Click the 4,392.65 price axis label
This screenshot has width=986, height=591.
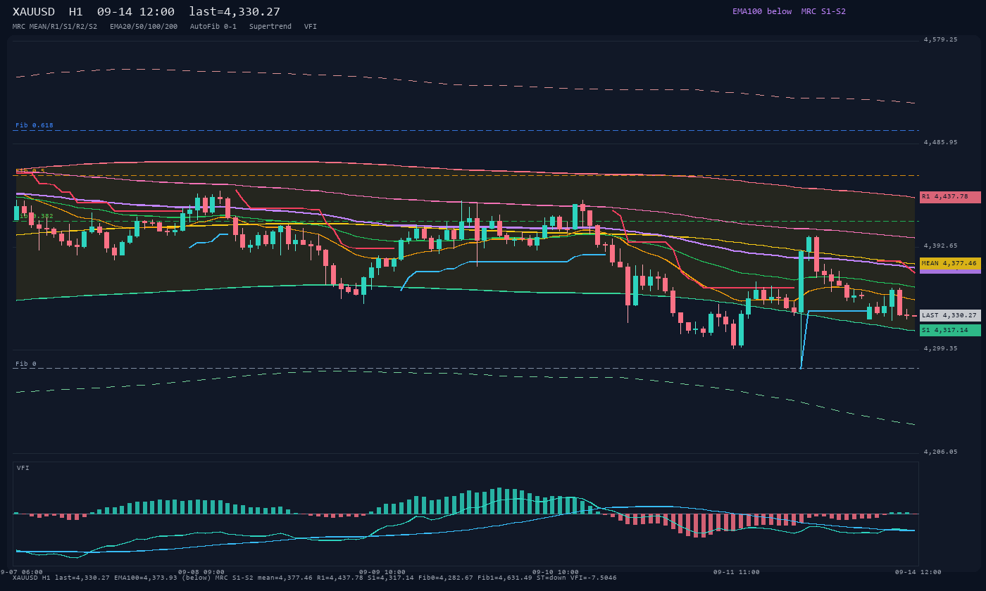(x=941, y=246)
